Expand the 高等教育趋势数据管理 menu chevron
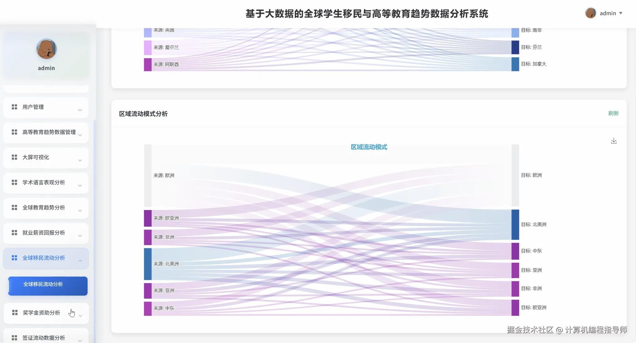This screenshot has height=343, width=636. tap(80, 135)
